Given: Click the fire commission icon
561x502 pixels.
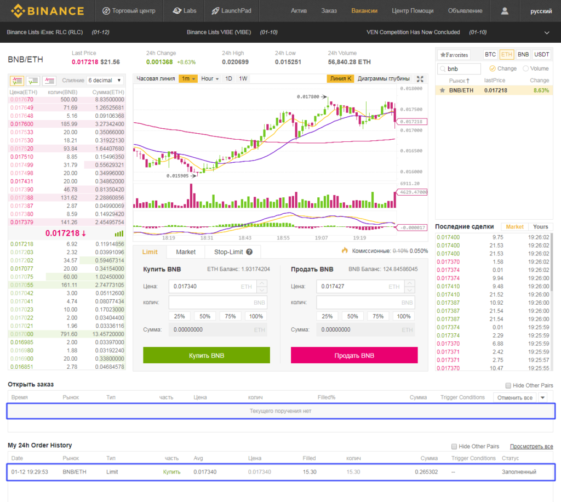Looking at the screenshot, I should pyautogui.click(x=345, y=250).
